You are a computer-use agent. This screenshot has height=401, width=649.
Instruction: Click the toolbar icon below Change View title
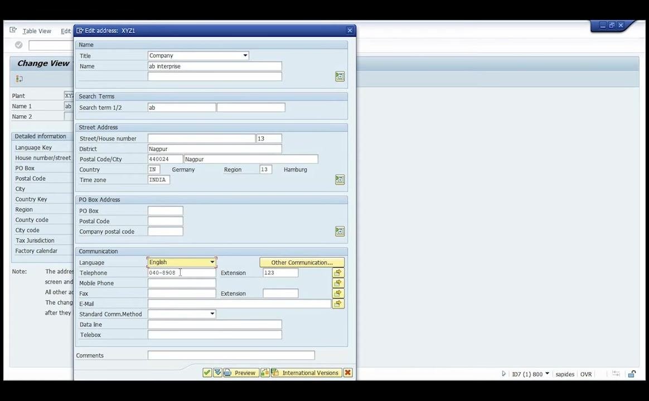point(20,79)
